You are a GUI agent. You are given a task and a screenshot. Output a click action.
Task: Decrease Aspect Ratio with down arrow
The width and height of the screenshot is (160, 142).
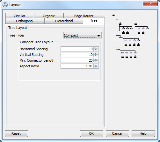96,67
